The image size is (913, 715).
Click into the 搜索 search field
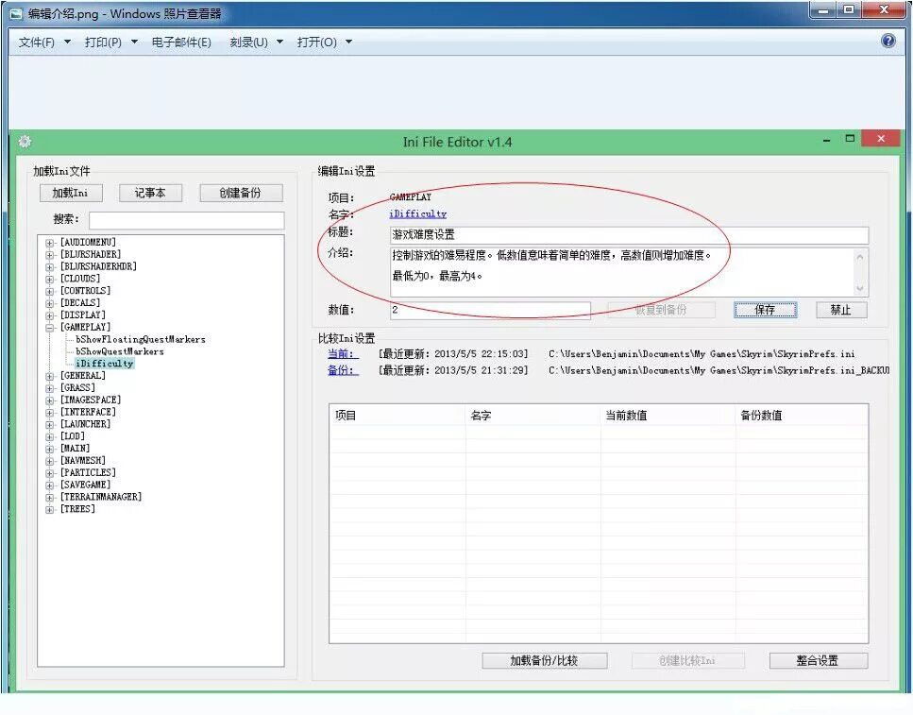[186, 220]
